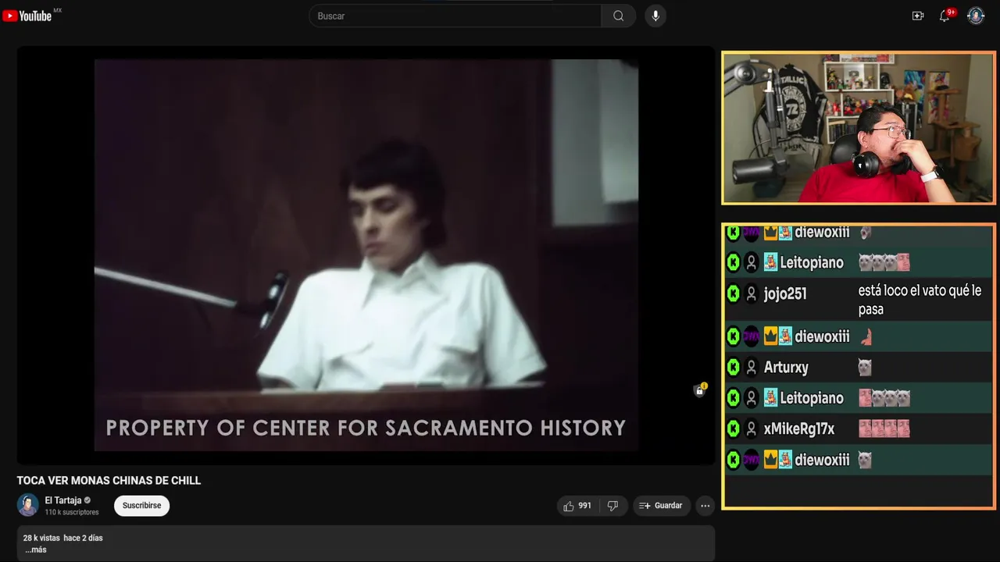
Task: Expand description with ...más
Action: click(36, 550)
